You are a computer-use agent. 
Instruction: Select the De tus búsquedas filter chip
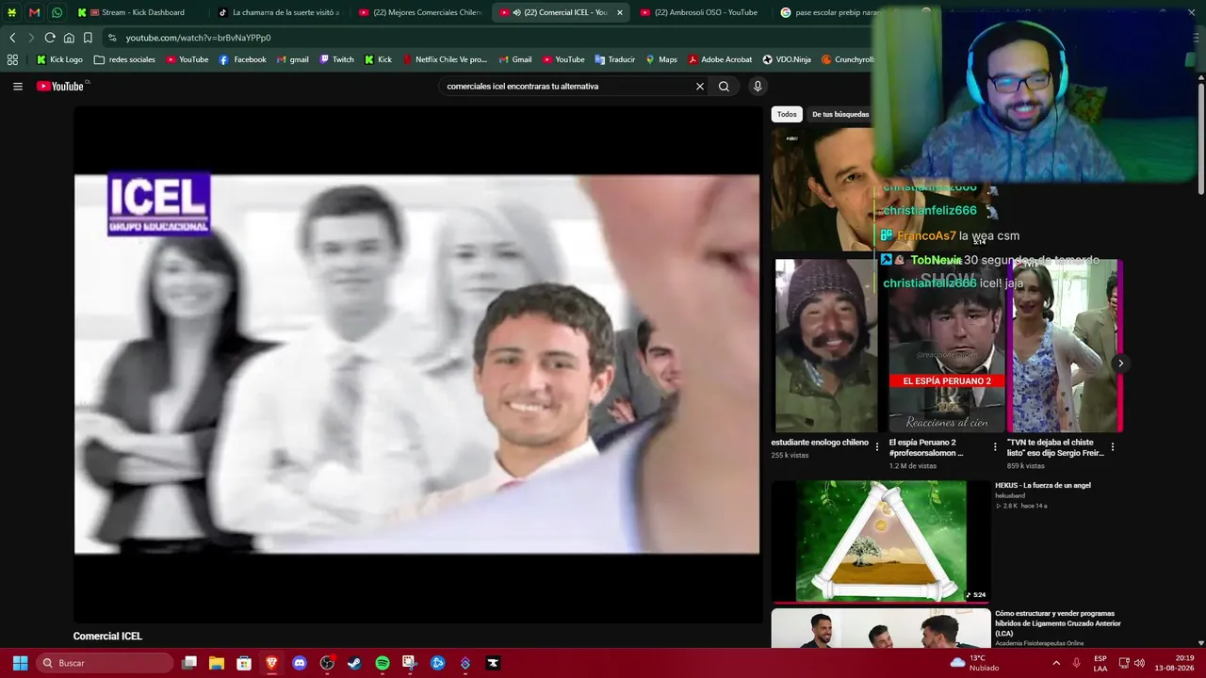tap(840, 114)
